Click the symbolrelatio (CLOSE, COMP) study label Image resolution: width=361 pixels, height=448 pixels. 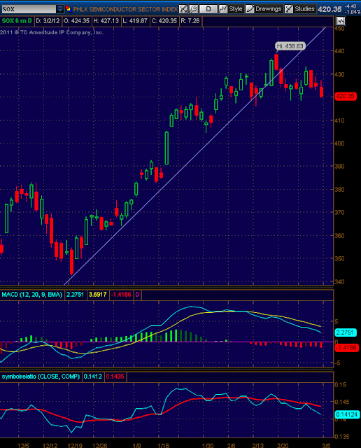(x=41, y=377)
